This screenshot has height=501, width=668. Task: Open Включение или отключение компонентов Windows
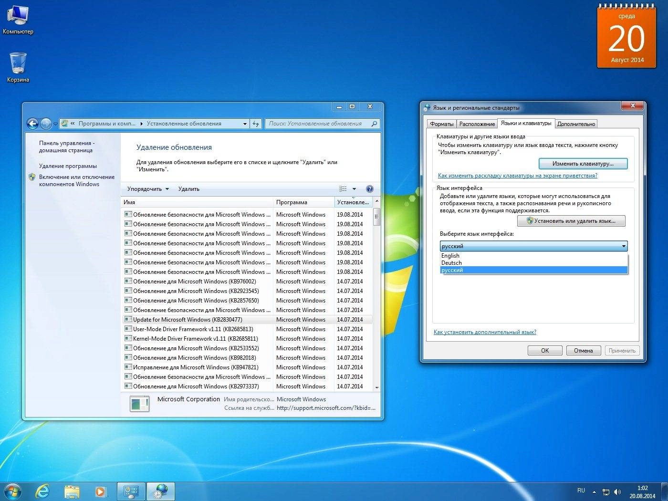tap(77, 180)
